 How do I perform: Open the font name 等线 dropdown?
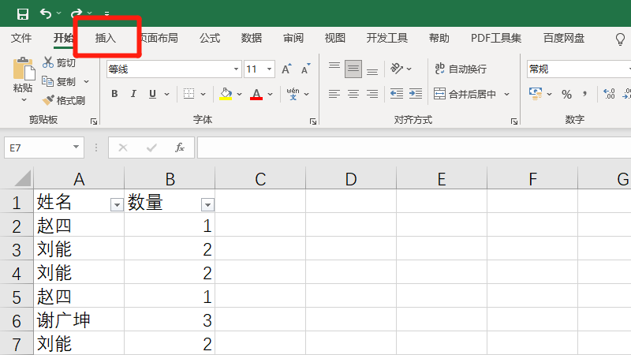coord(236,69)
